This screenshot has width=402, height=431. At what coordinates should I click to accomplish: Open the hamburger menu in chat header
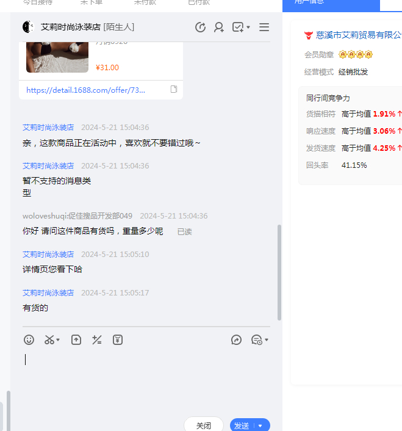tap(264, 27)
